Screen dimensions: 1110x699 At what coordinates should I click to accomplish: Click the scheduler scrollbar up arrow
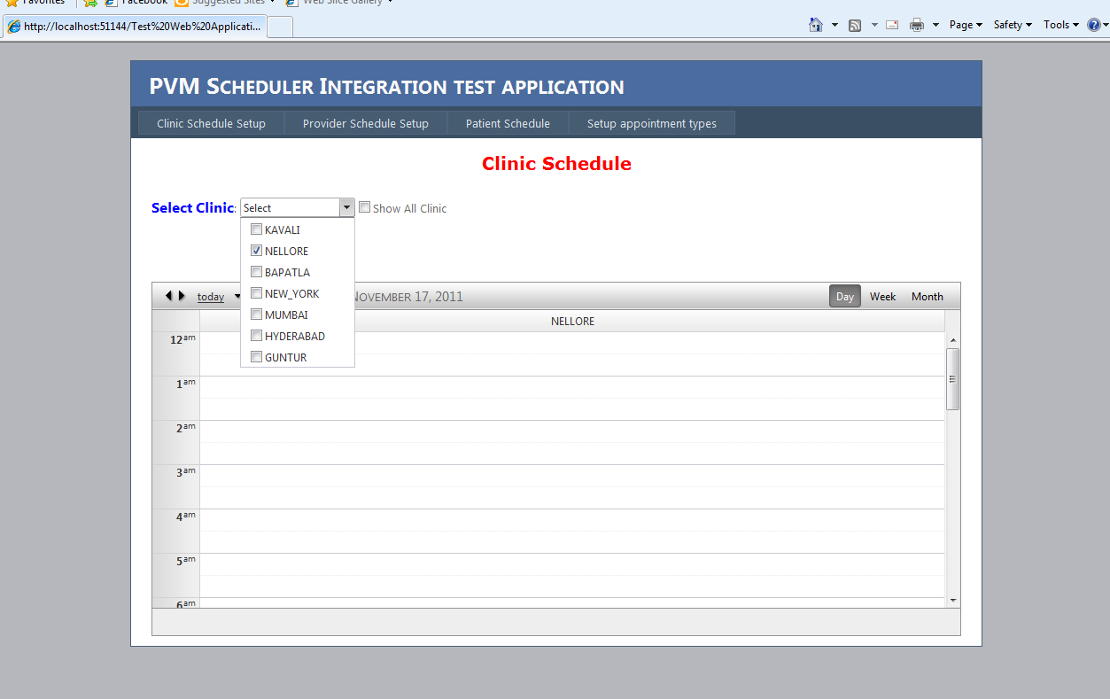tap(953, 340)
